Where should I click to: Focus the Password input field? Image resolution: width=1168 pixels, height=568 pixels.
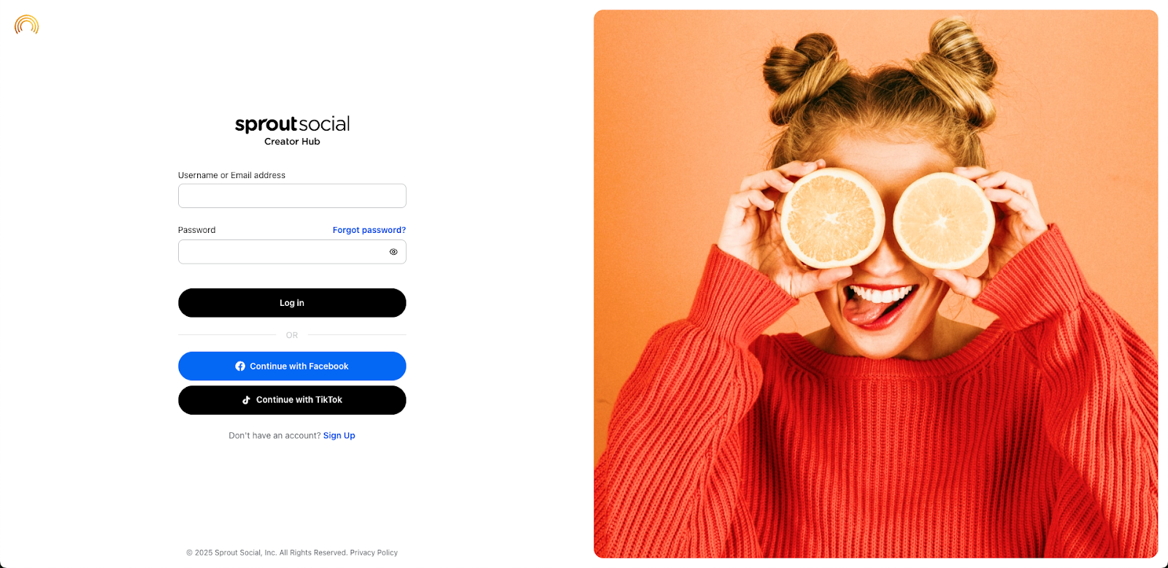pyautogui.click(x=292, y=252)
